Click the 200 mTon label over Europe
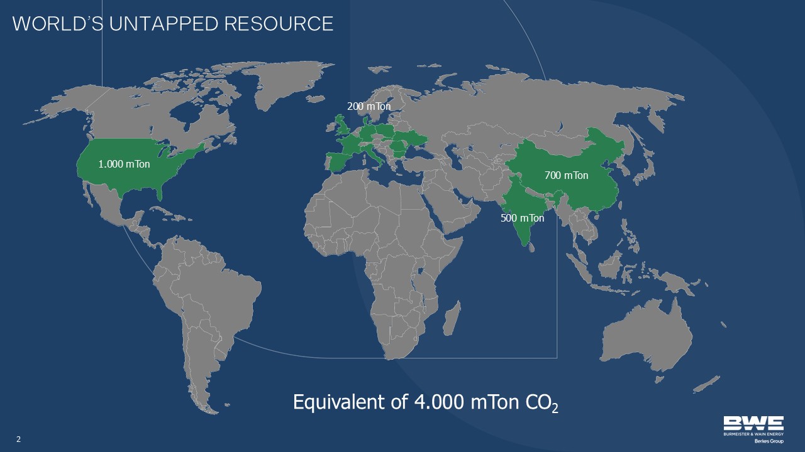Viewport: 805px width, 452px height. coord(369,107)
